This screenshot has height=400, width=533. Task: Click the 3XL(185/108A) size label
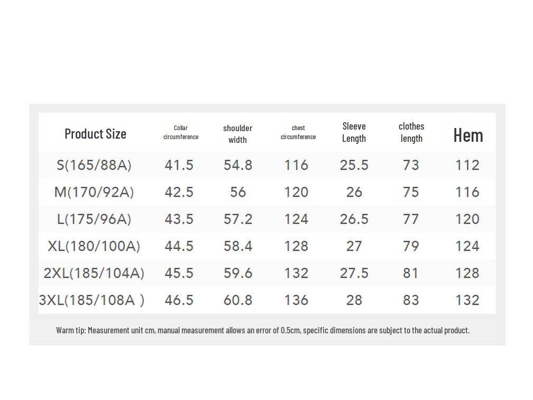click(91, 300)
